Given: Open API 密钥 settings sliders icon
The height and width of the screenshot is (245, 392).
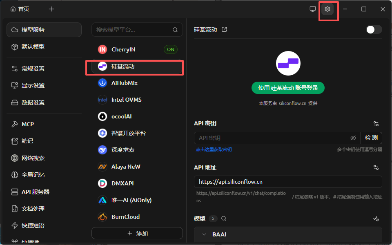Looking at the screenshot, I should 376,123.
